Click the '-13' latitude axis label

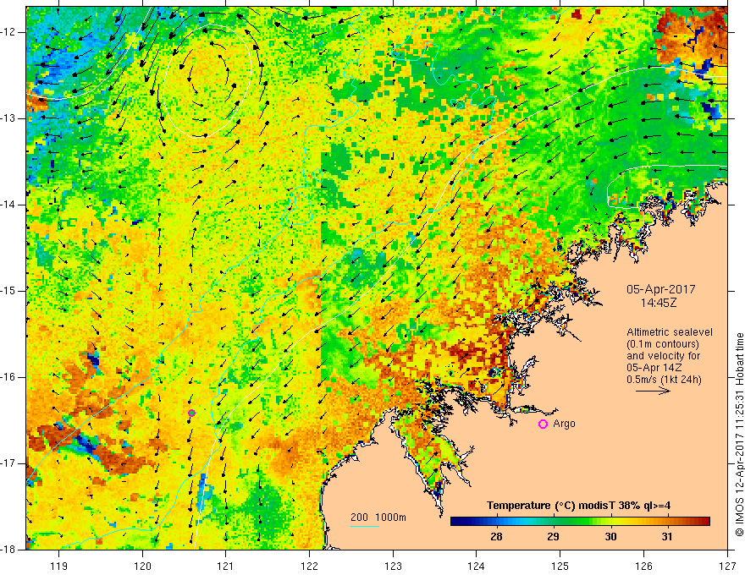(x=9, y=118)
